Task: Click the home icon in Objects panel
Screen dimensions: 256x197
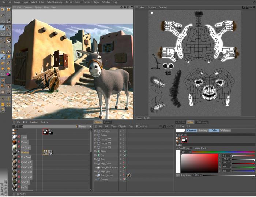Action: click(165, 127)
